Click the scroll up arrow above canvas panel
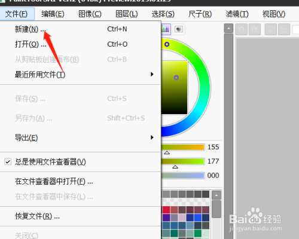The width and height of the screenshot is (299, 239). [228, 28]
